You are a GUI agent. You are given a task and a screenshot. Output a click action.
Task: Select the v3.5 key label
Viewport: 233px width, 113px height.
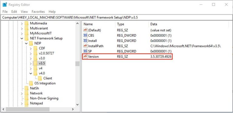click(42, 63)
